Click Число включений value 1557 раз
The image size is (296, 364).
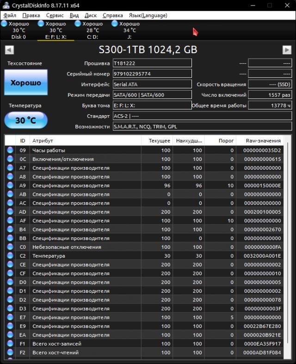tap(270, 95)
